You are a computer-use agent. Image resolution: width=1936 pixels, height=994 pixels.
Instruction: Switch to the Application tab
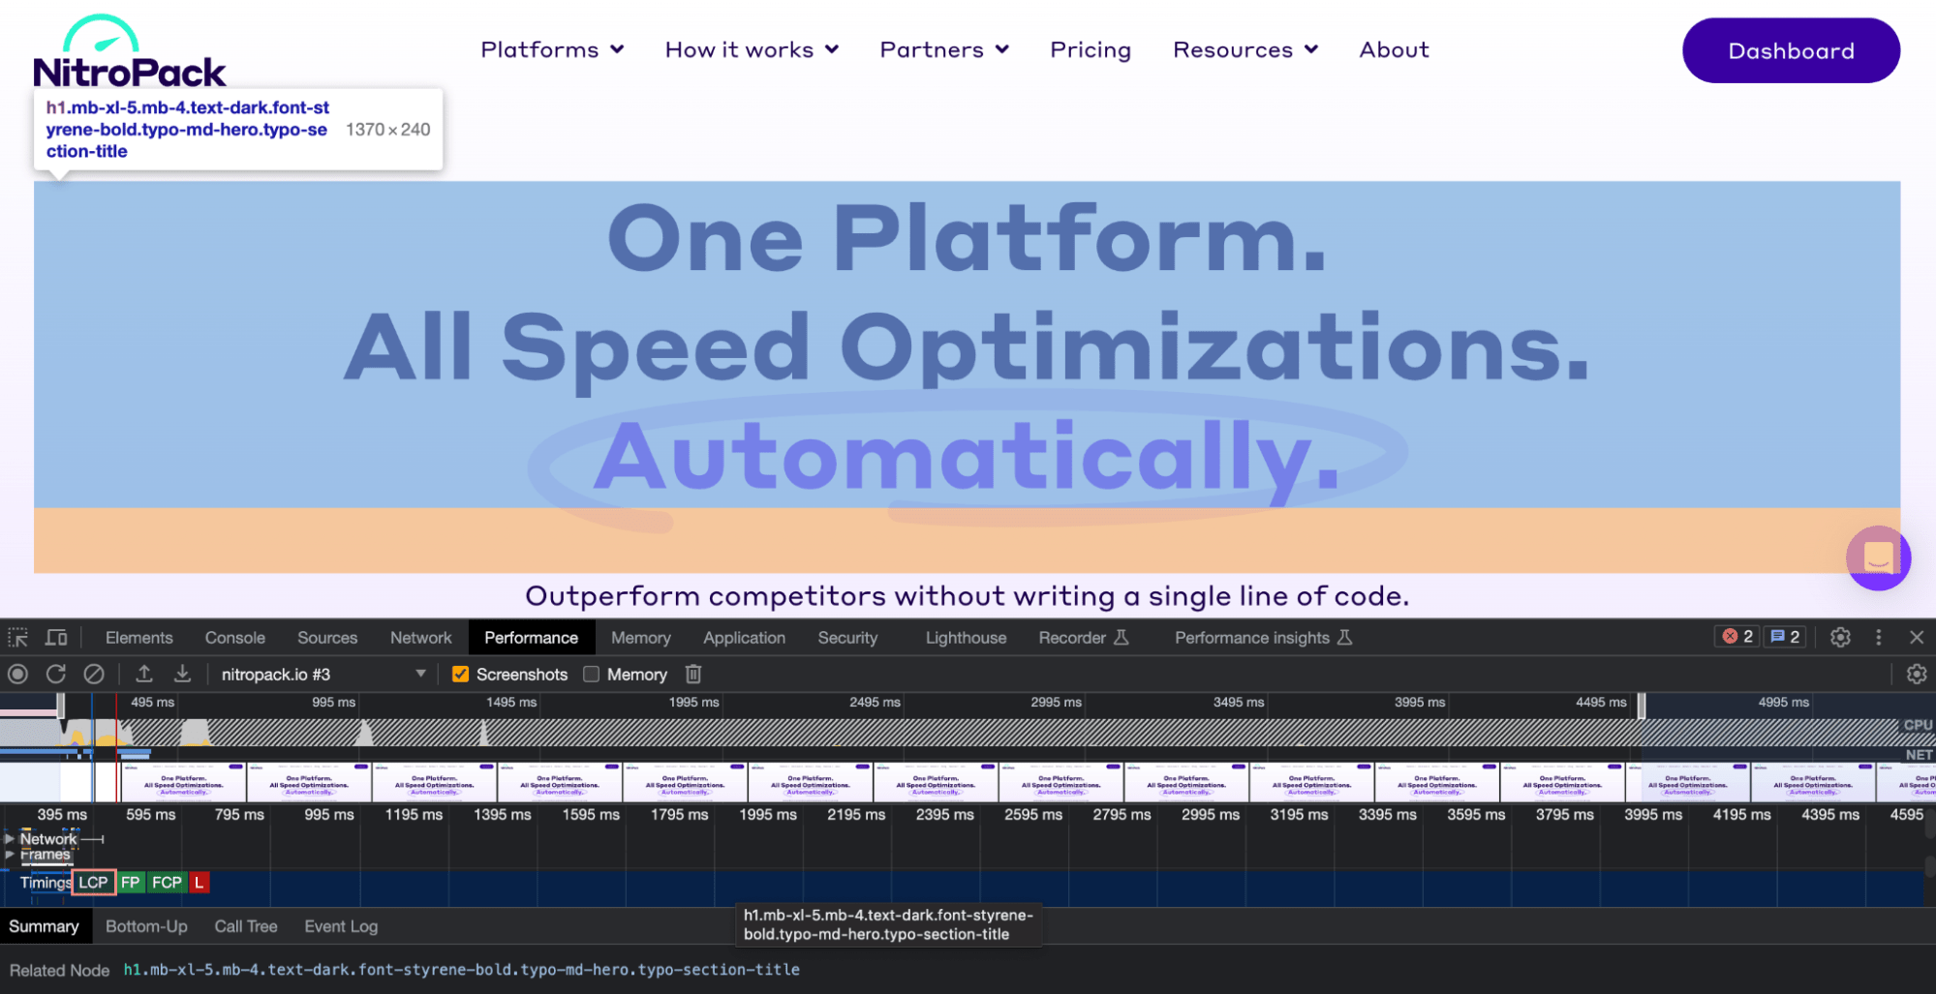click(x=744, y=637)
